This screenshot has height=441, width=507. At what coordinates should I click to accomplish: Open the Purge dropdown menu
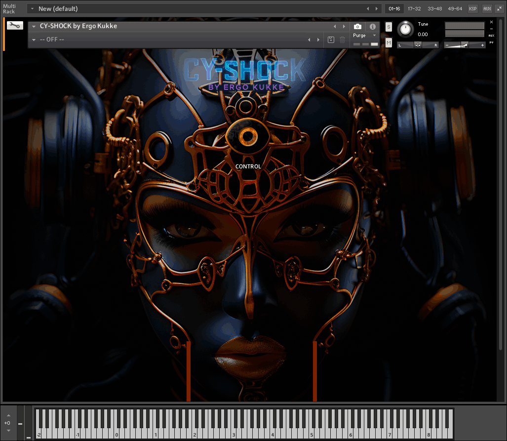tap(365, 35)
